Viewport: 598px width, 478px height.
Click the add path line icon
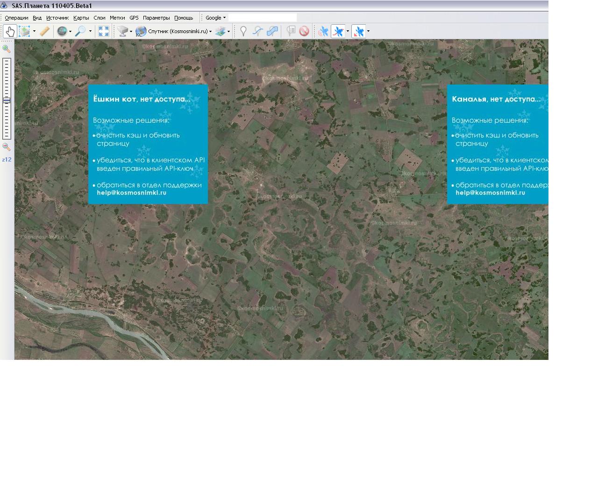[x=257, y=31]
